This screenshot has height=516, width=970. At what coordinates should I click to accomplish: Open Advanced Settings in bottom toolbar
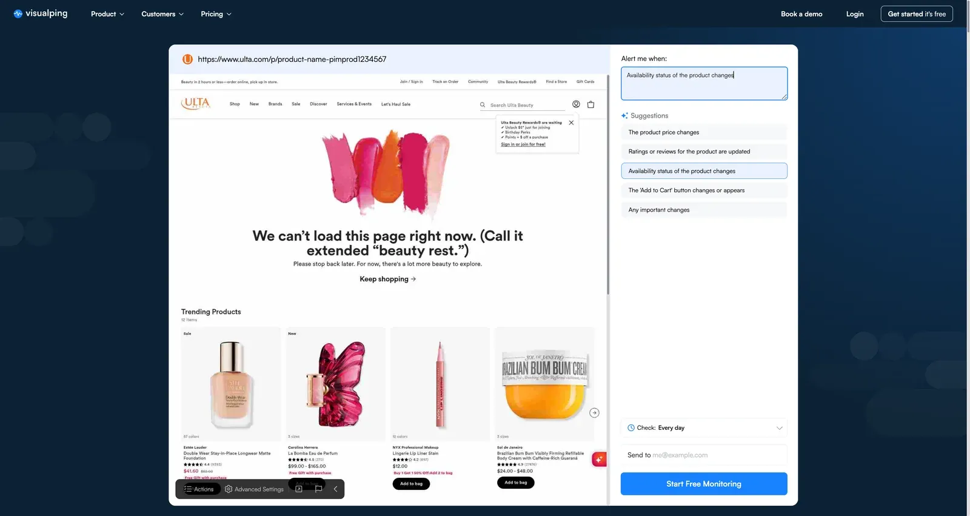(x=254, y=489)
